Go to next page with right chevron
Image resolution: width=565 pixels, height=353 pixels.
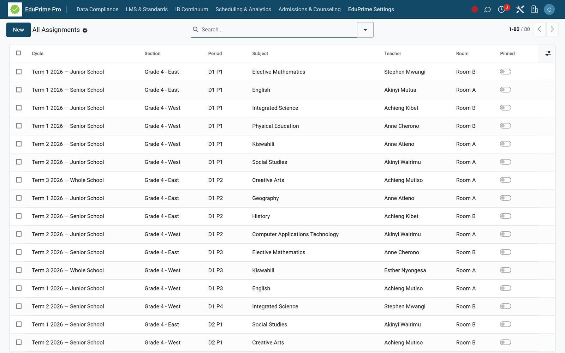[552, 29]
